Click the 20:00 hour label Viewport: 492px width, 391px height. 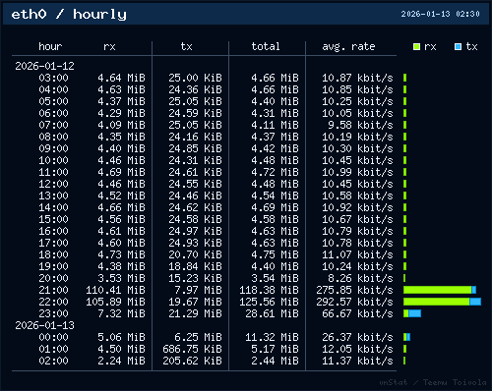pos(53,278)
